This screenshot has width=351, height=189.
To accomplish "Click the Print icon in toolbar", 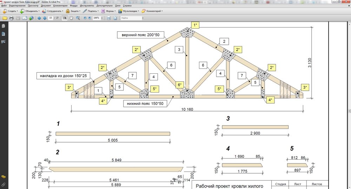I will coord(11,18).
